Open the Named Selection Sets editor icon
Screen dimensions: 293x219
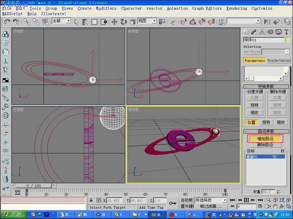(x=222, y=22)
